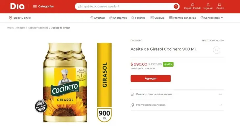Click the red search magnifier icon

click(x=176, y=7)
